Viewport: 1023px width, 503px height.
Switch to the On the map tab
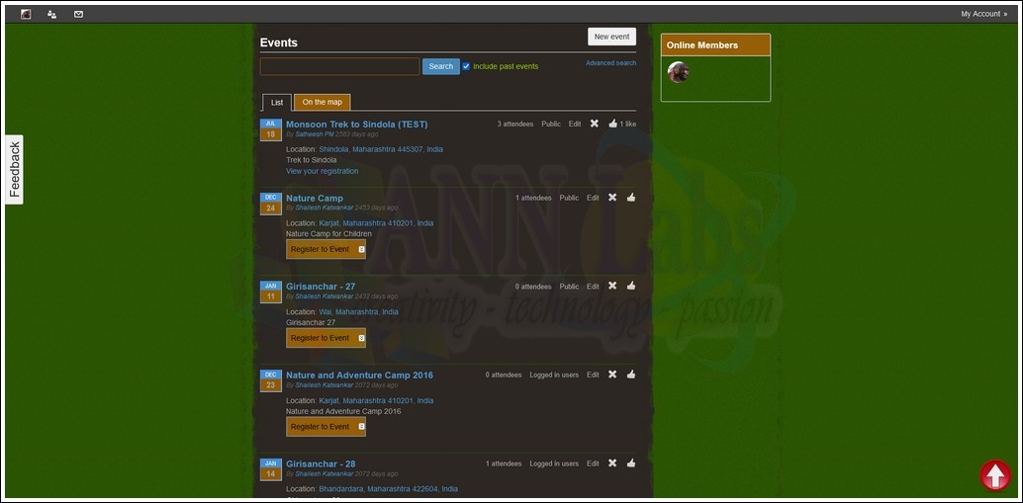[322, 102]
